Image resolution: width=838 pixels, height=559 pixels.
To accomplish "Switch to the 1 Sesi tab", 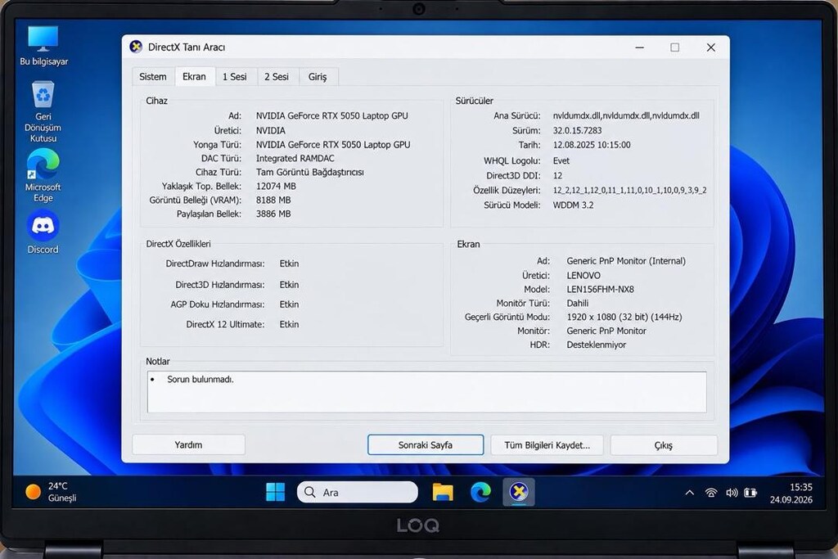I will point(235,76).
